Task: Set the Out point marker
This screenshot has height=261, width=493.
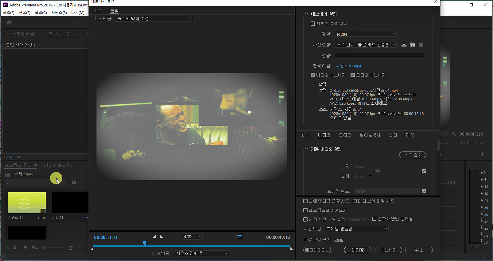Action: pyautogui.click(x=161, y=237)
